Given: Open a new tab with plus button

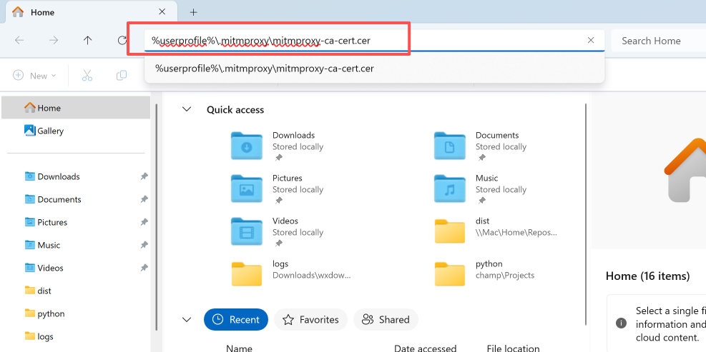Looking at the screenshot, I should click(x=193, y=12).
